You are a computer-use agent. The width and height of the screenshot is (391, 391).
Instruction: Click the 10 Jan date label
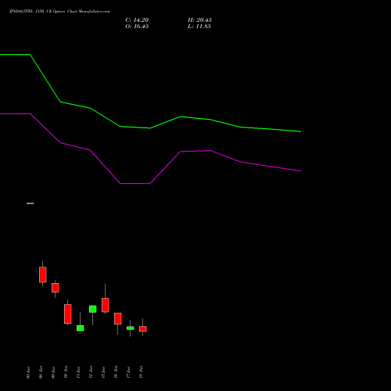pyautogui.click(x=66, y=372)
